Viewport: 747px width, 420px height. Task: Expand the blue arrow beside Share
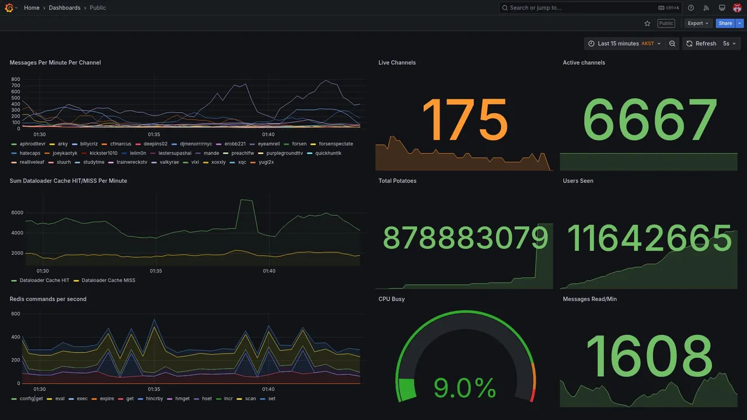point(740,23)
